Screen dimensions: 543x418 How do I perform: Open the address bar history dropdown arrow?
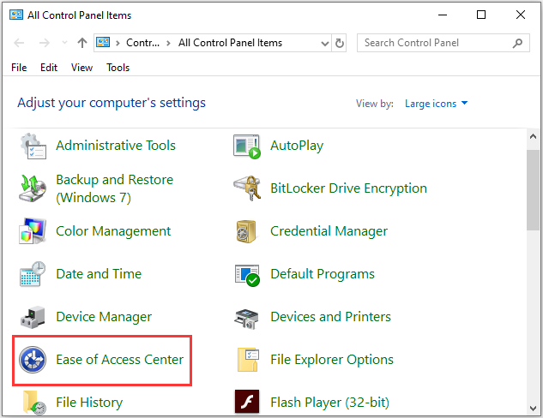pos(323,43)
